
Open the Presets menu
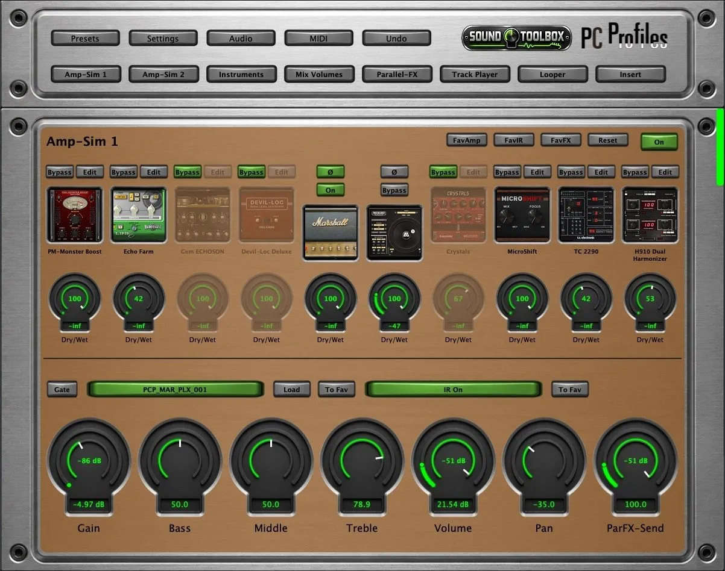85,39
